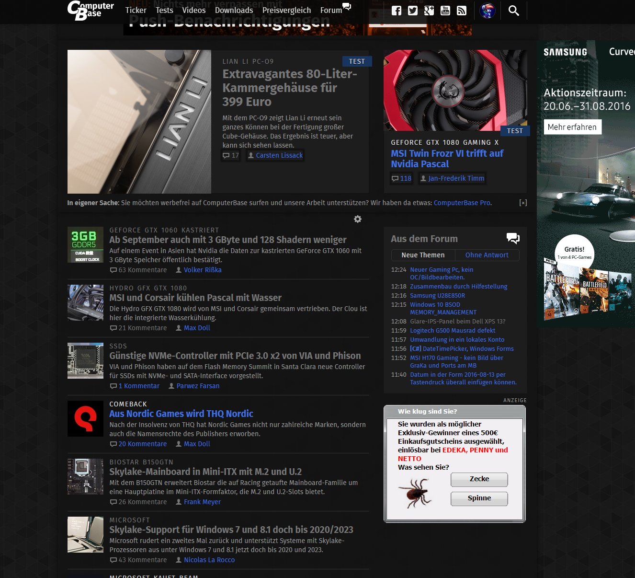This screenshot has width=635, height=578.
Task: Open the YouTube icon in header
Action: click(445, 11)
